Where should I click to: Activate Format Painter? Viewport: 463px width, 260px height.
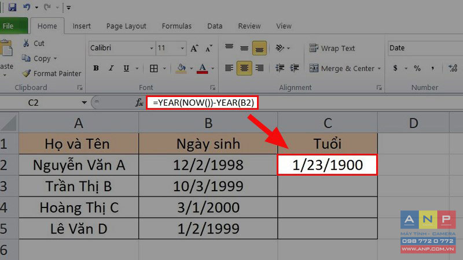click(x=52, y=73)
